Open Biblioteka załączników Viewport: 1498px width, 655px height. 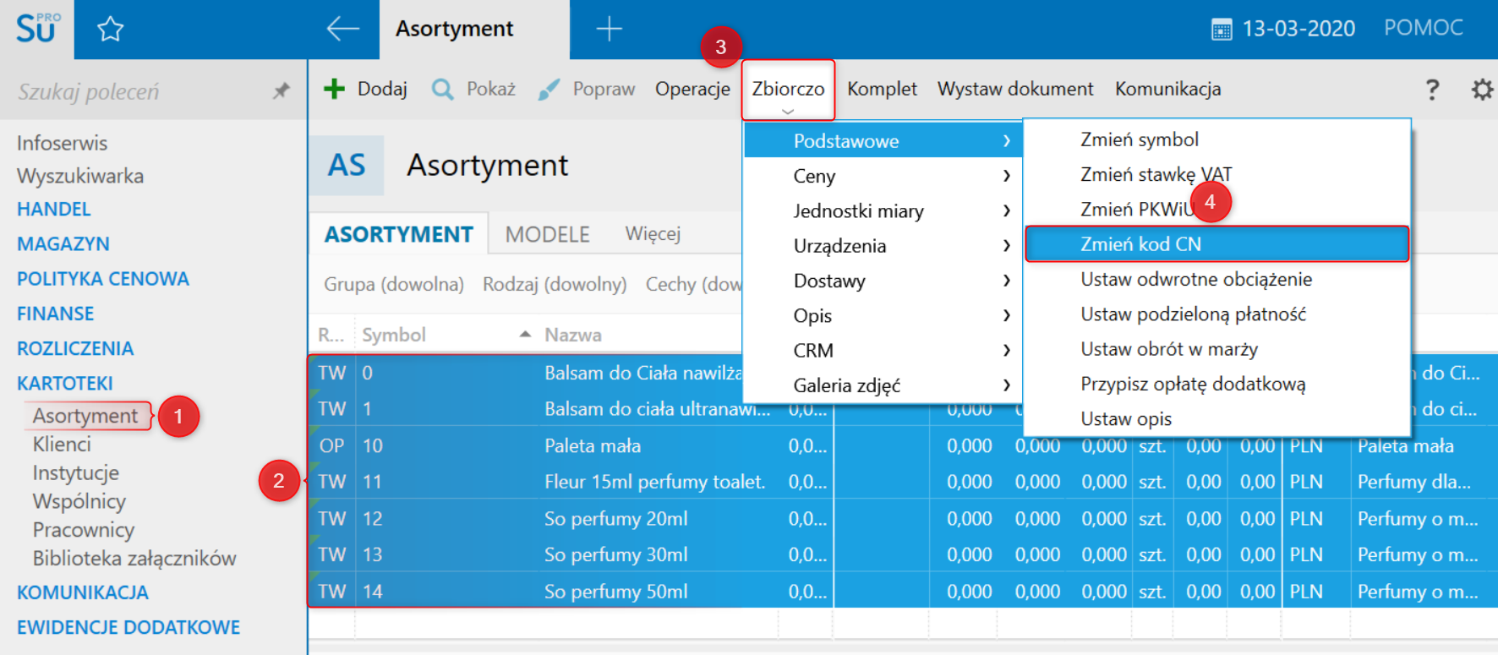tap(134, 558)
